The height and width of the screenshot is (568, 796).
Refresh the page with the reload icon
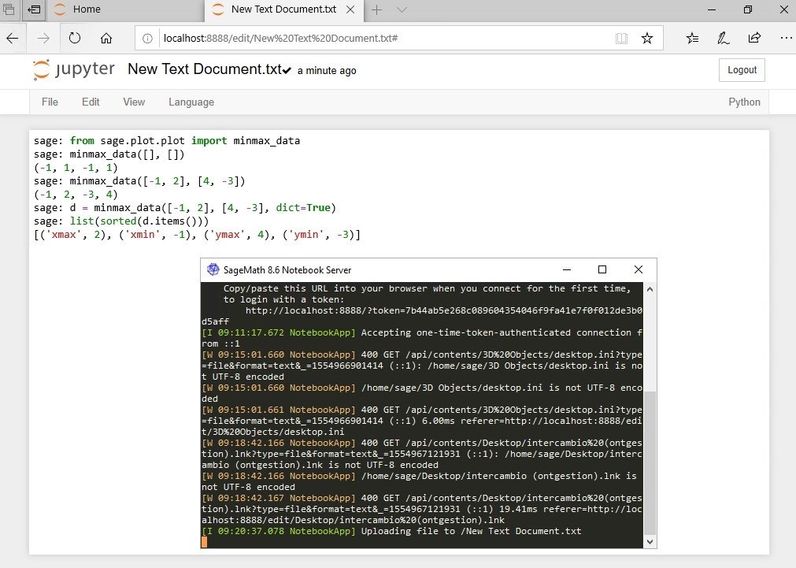[x=75, y=38]
